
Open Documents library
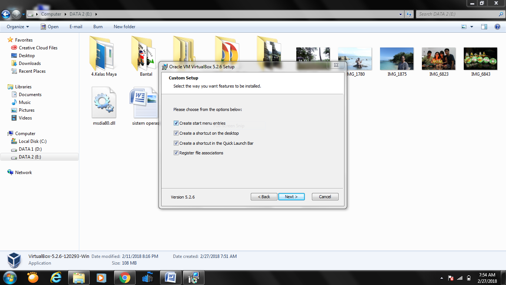[x=30, y=95]
